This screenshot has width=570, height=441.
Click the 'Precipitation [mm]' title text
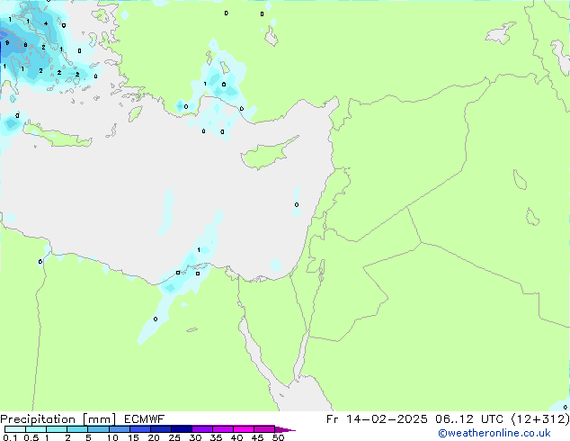pos(58,419)
